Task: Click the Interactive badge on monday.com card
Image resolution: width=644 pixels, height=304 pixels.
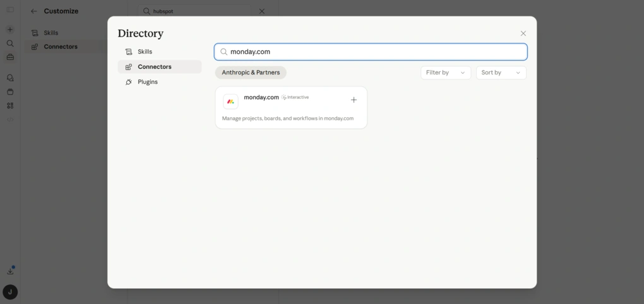Action: pos(295,97)
